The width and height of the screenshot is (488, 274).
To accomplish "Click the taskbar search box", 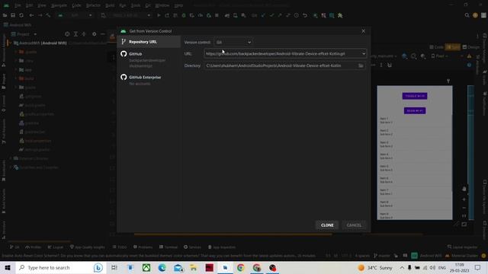I will 61,267.
